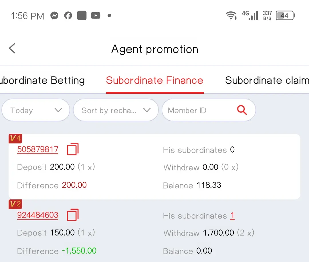This screenshot has height=262, width=309.
Task: Open member 505879817 link
Action: tap(38, 149)
